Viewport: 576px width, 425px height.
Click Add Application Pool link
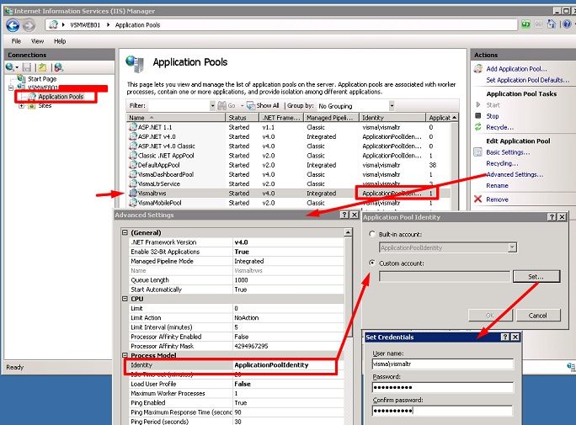coord(516,69)
